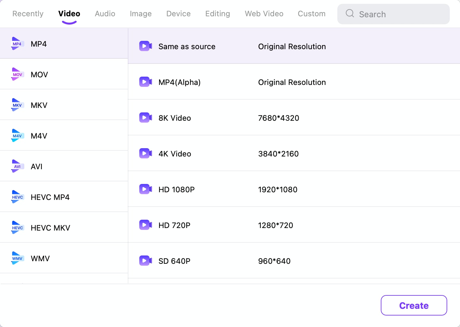Click the 1280*720 resolution value
The width and height of the screenshot is (460, 327).
[276, 225]
